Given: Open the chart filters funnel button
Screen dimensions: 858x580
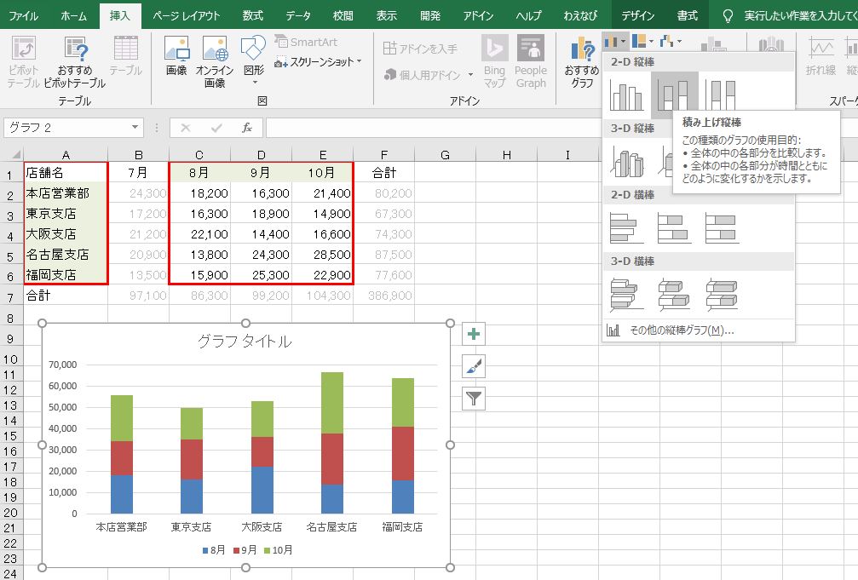Looking at the screenshot, I should point(474,399).
